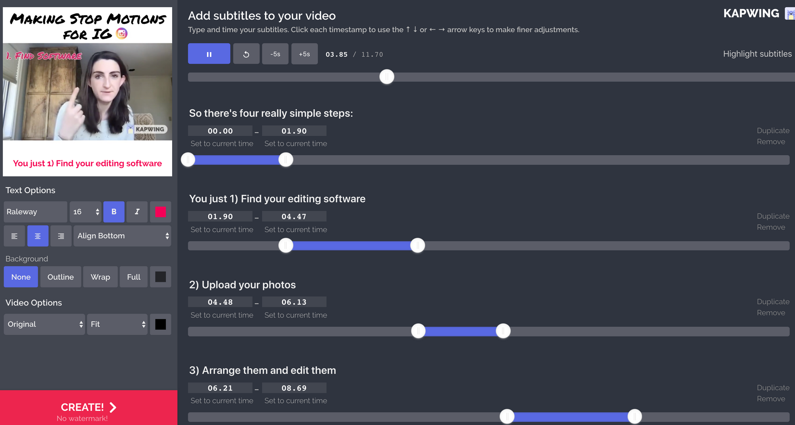Open the Original video size dropdown
Viewport: 795px width, 425px height.
pyautogui.click(x=44, y=324)
